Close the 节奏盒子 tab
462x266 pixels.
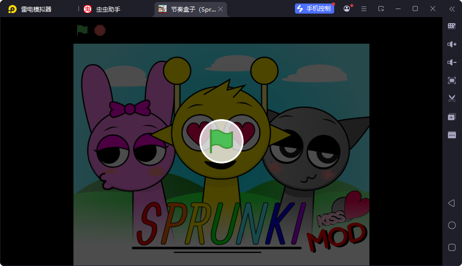[220, 9]
